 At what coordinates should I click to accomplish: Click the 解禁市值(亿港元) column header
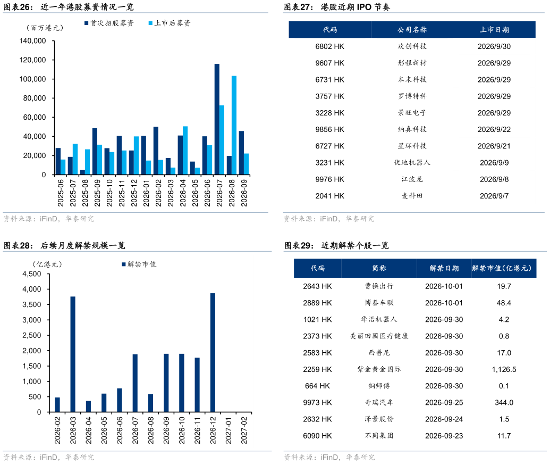click(502, 268)
